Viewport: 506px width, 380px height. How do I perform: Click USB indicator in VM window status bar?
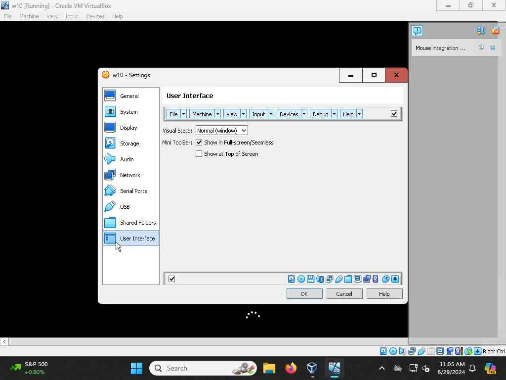[x=421, y=351]
